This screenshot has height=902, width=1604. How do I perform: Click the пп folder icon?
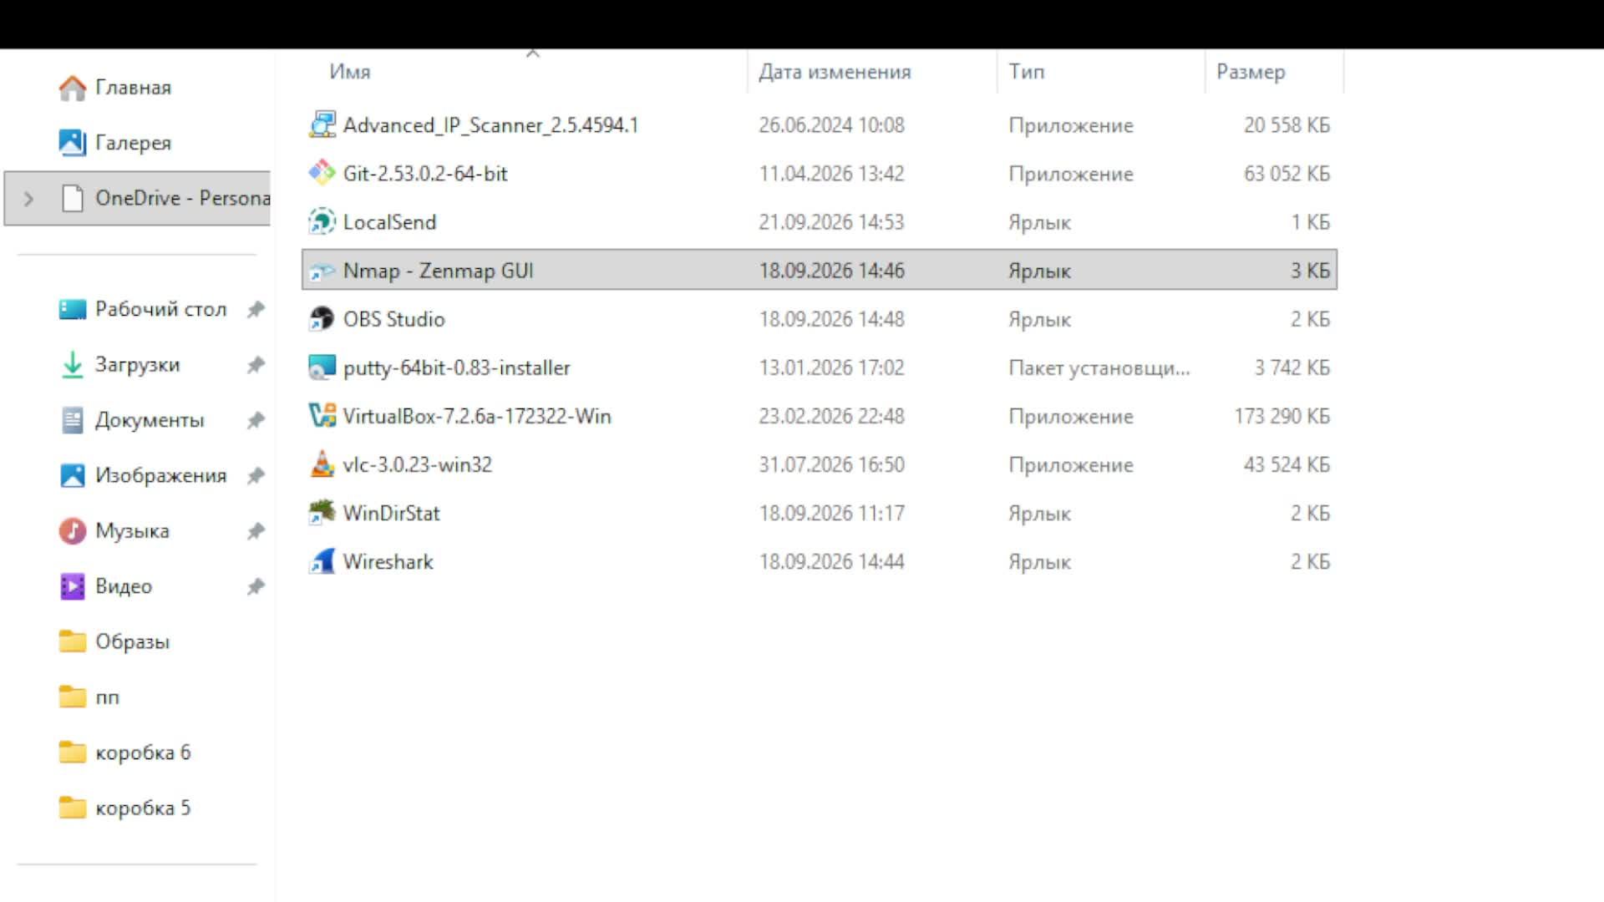click(x=73, y=697)
